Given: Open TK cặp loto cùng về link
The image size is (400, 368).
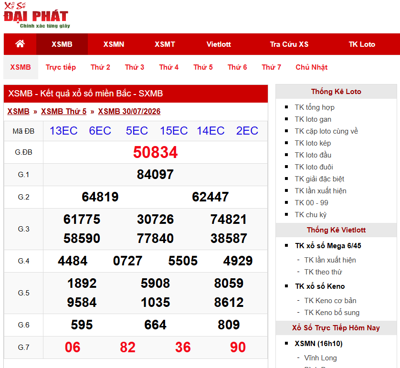Looking at the screenshot, I should [326, 131].
